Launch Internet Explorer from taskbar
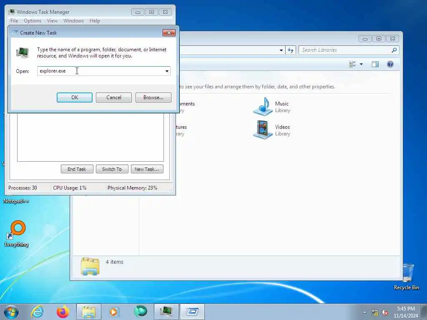 coord(37,312)
